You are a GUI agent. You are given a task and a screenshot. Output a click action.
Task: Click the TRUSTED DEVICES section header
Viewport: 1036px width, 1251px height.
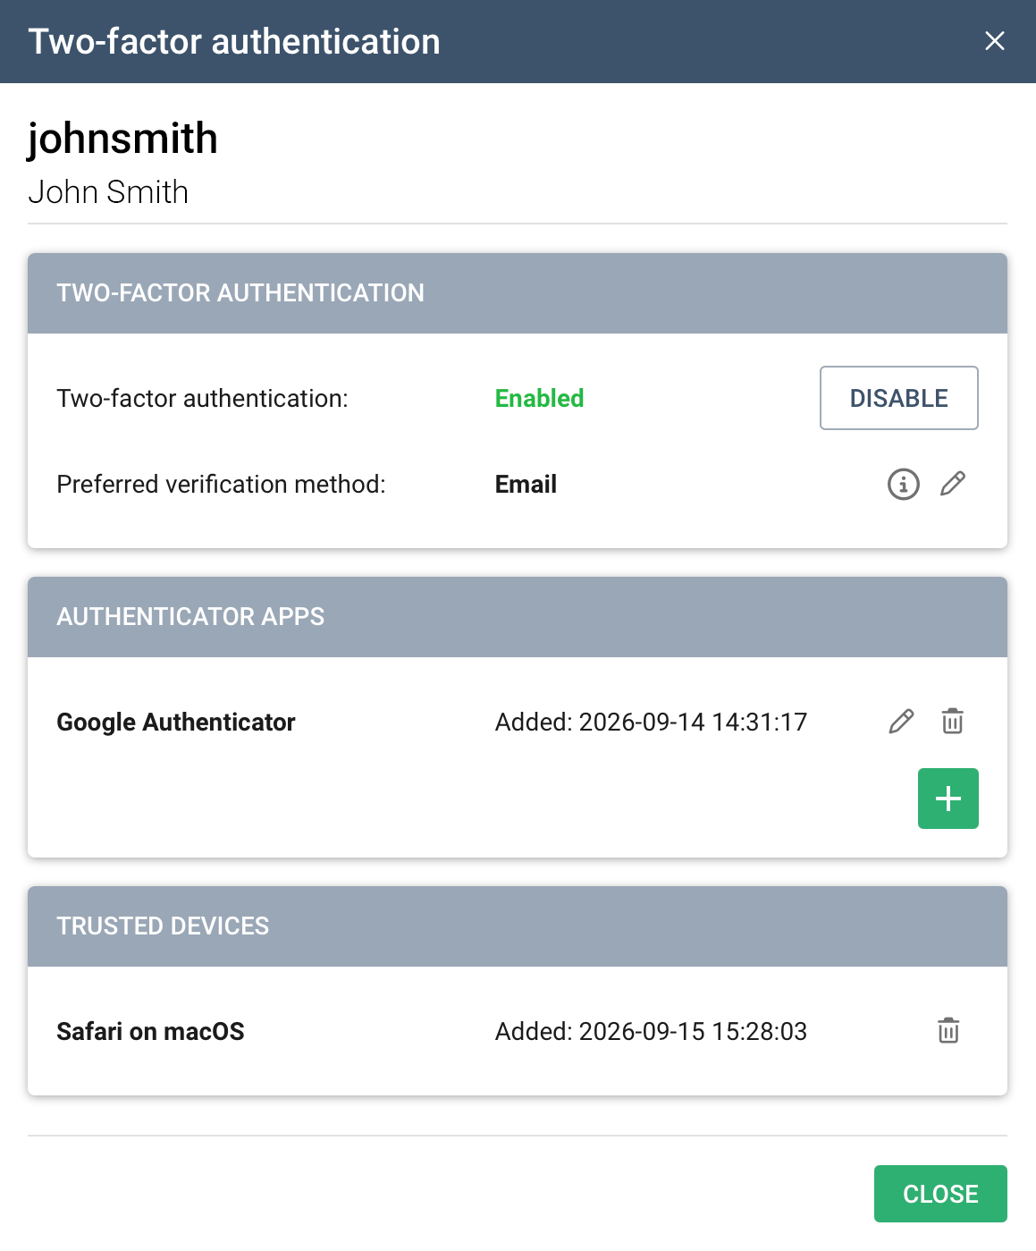518,926
